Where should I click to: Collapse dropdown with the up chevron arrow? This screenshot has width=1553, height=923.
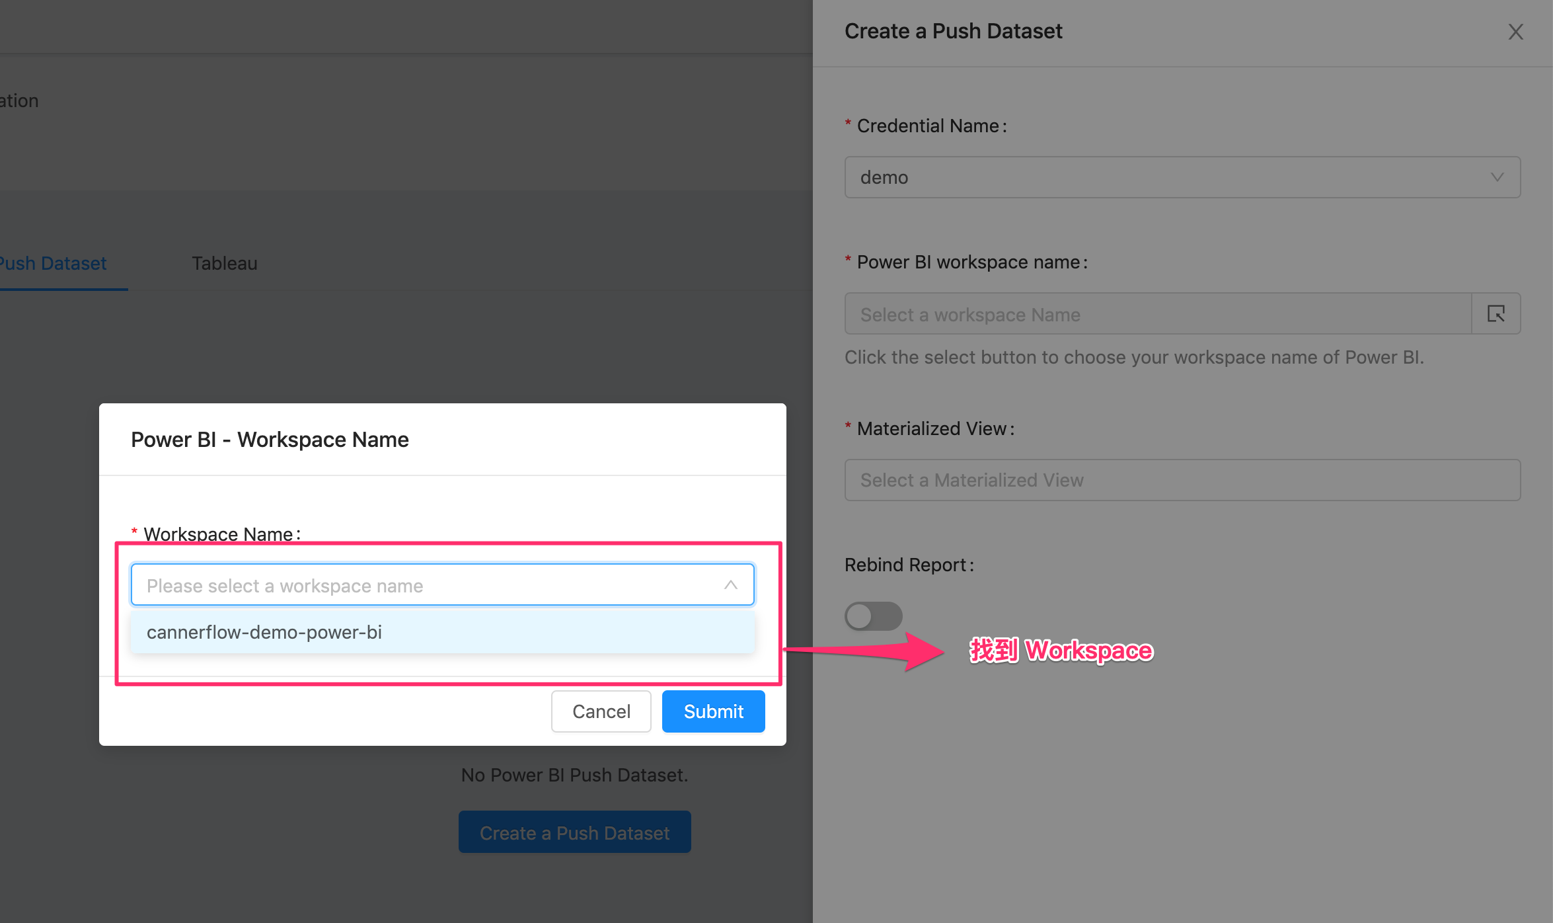pos(730,585)
